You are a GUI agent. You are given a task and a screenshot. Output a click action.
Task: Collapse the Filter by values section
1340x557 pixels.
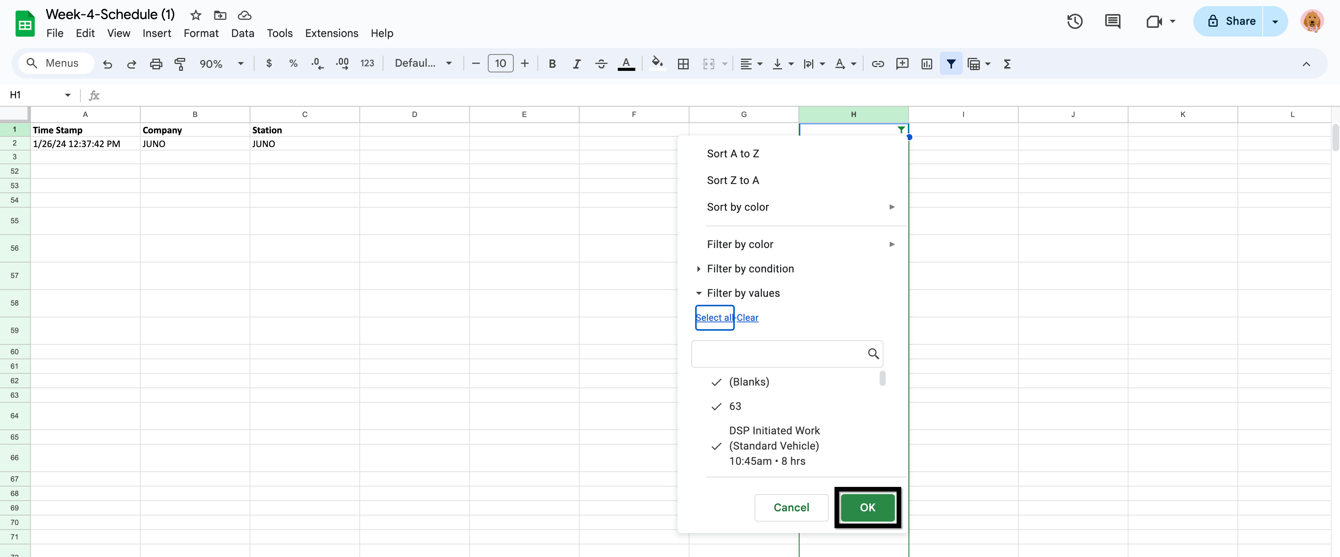[743, 293]
